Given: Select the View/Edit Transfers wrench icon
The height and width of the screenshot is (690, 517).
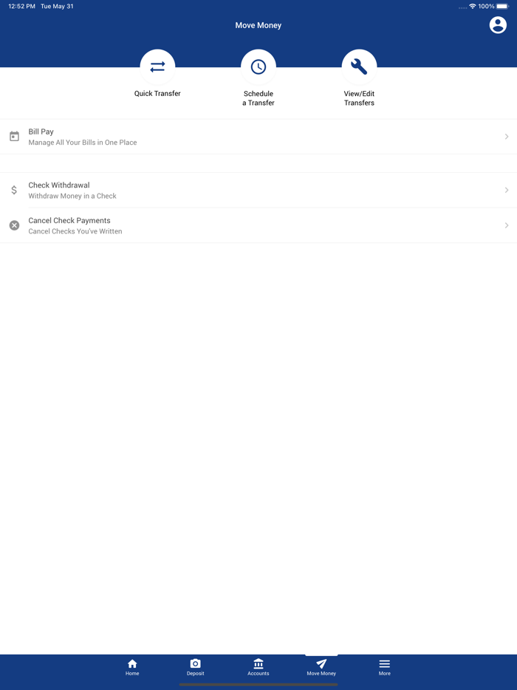Looking at the screenshot, I should pos(359,67).
